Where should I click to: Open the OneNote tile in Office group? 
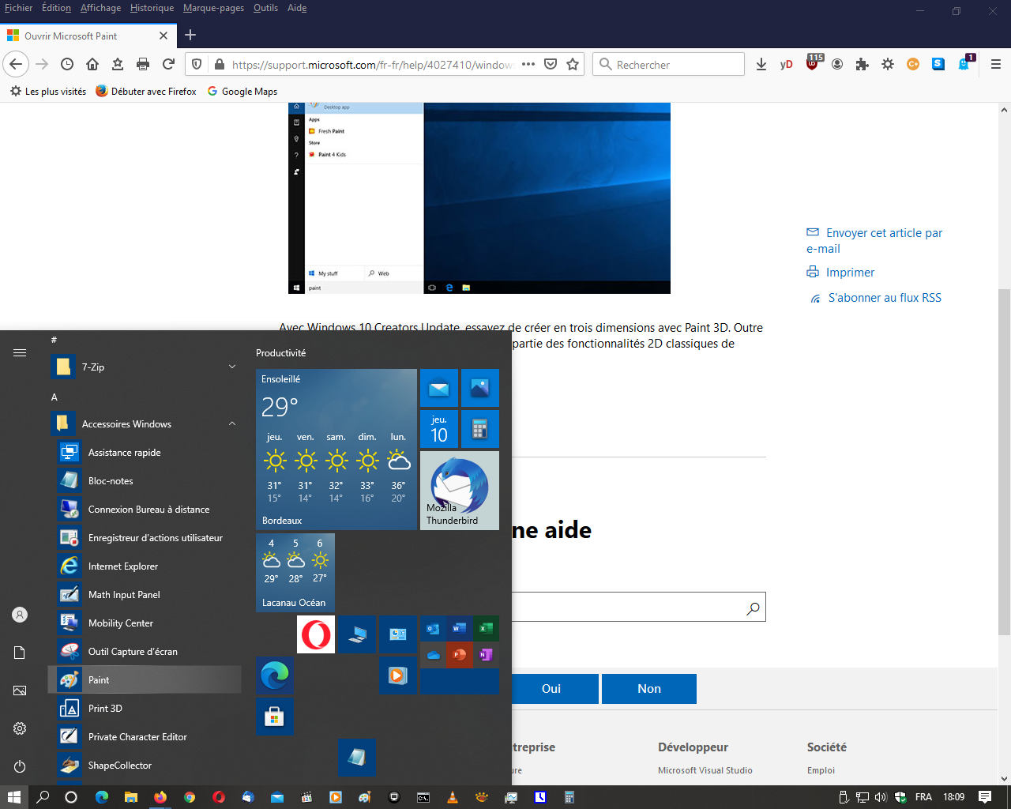click(486, 655)
